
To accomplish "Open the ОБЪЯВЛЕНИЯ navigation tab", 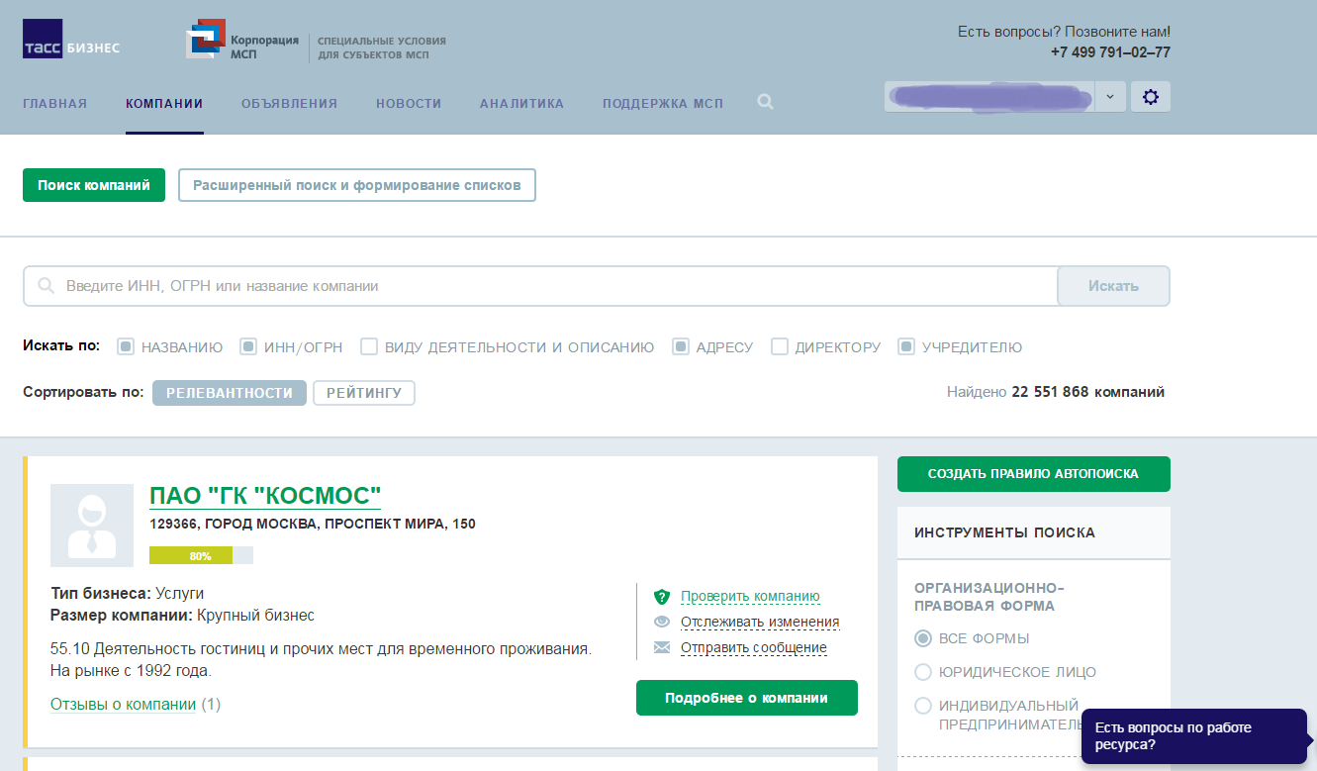I will pyautogui.click(x=289, y=103).
